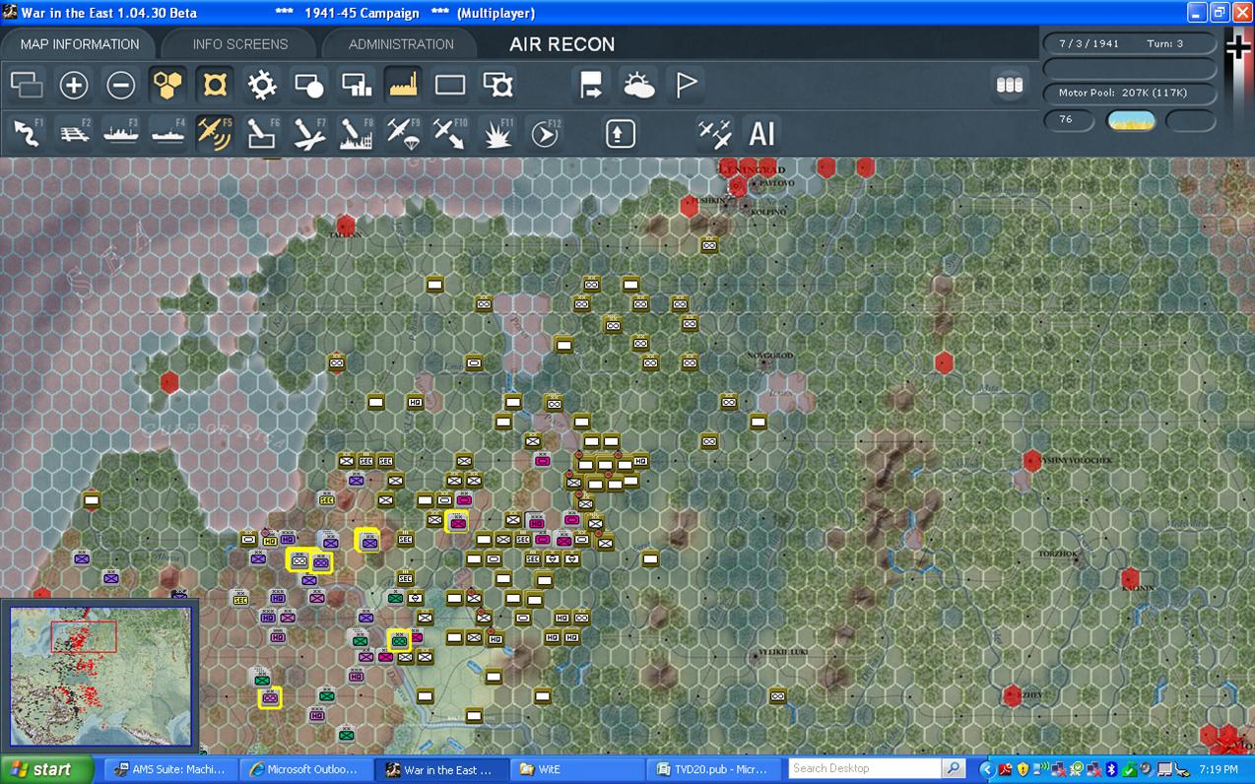Select the F1 move mode icon
Screen dimensions: 1255x784
pyautogui.click(x=27, y=133)
